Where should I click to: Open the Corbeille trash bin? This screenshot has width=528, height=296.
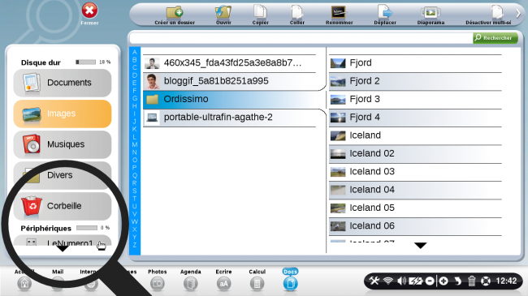click(63, 206)
